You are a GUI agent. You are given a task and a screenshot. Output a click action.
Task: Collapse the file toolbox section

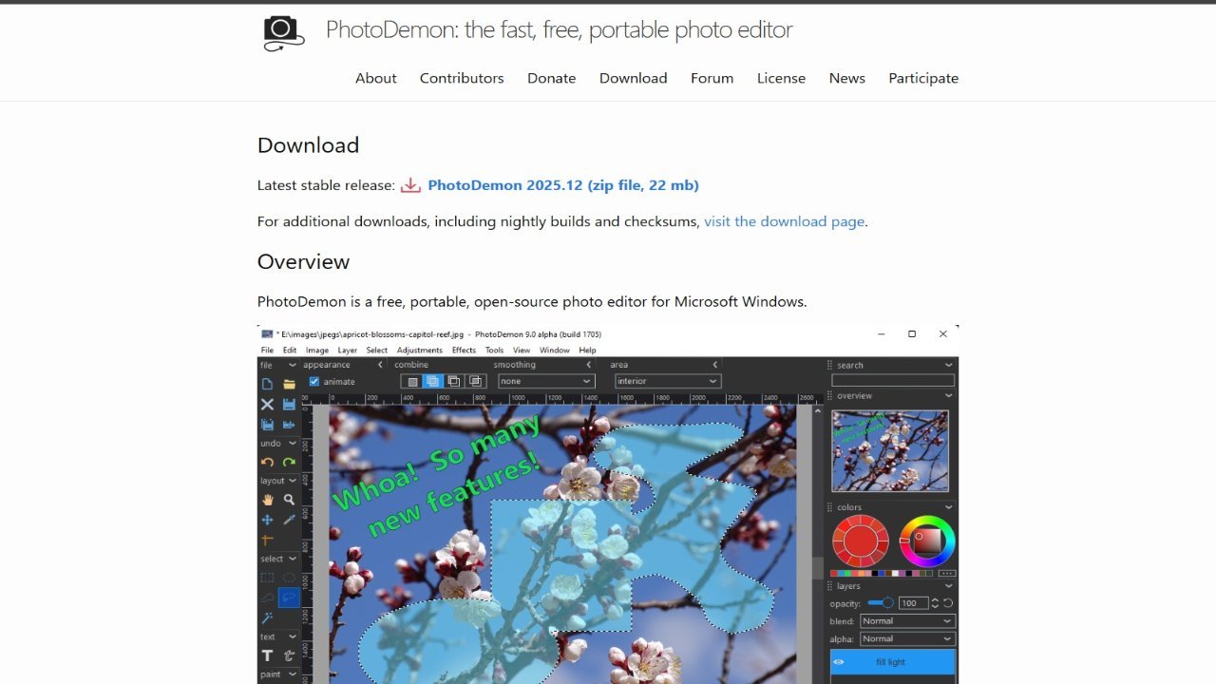pos(294,365)
